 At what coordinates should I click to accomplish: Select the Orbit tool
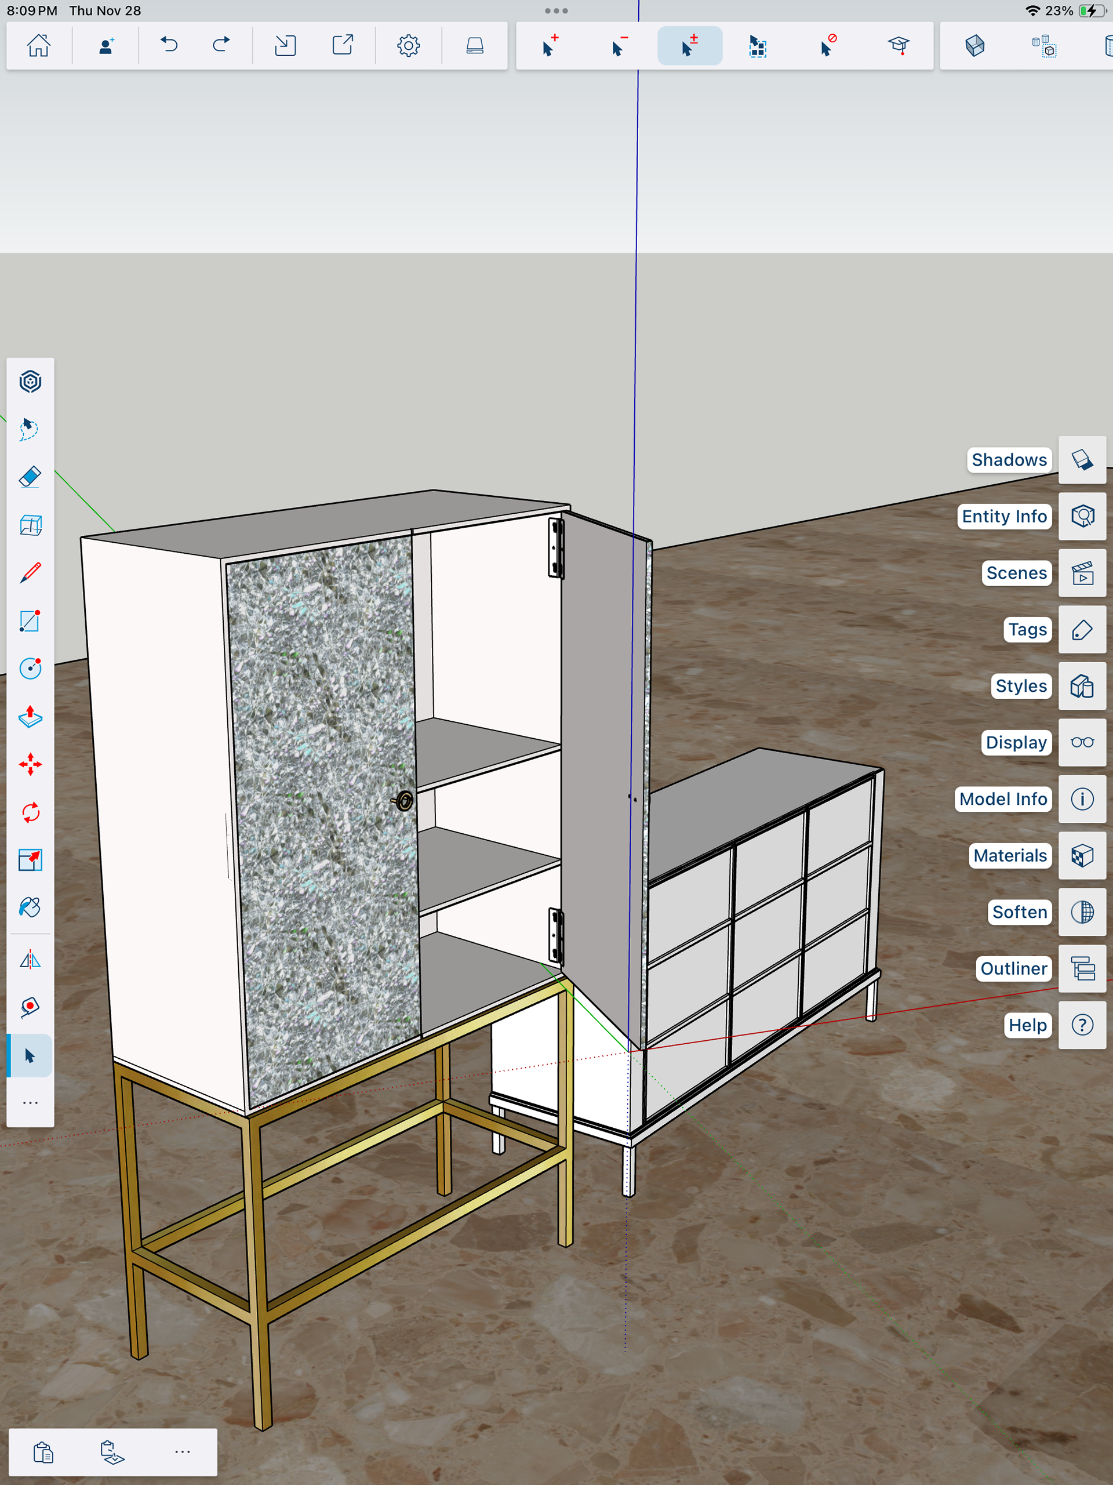30,382
